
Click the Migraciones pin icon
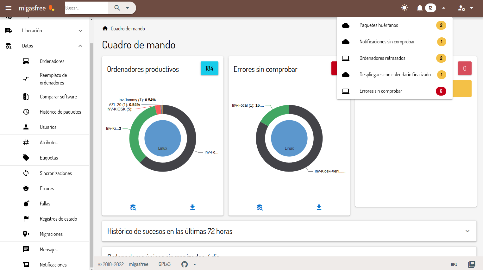point(26,234)
